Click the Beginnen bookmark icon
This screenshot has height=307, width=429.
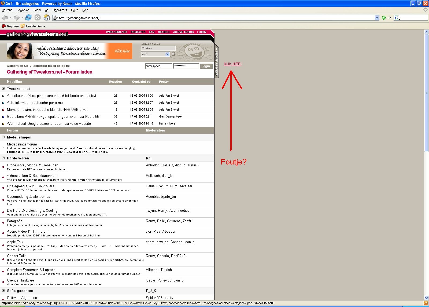[4, 26]
